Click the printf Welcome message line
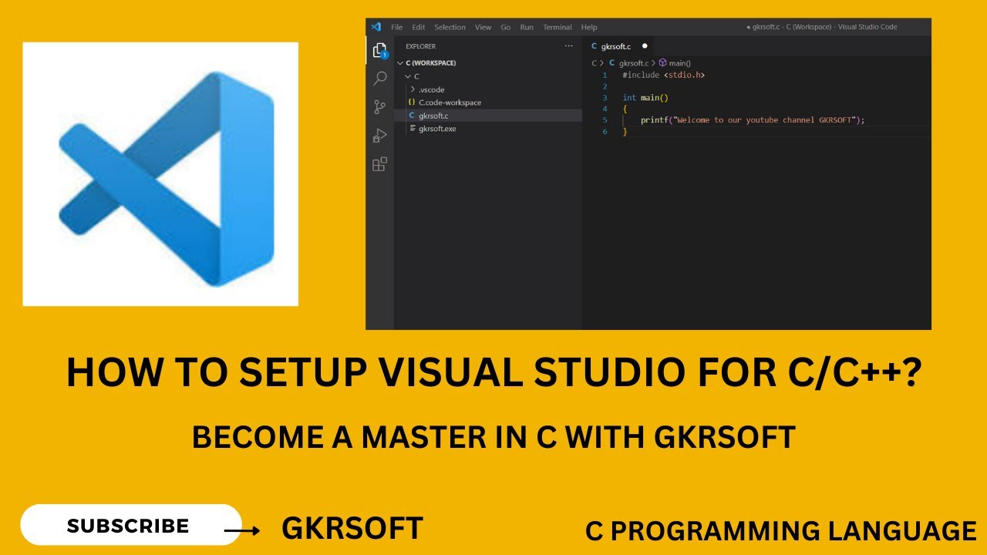This screenshot has height=555, width=987. [x=753, y=120]
